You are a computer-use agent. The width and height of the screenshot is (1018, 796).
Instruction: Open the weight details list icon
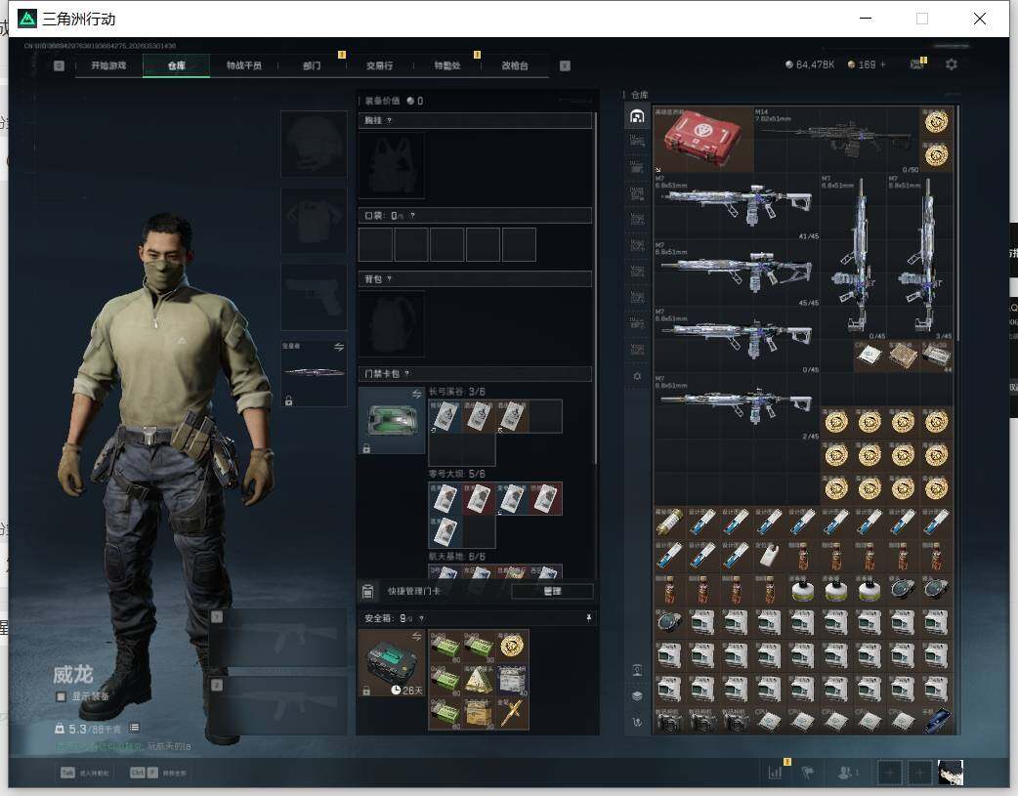click(135, 728)
